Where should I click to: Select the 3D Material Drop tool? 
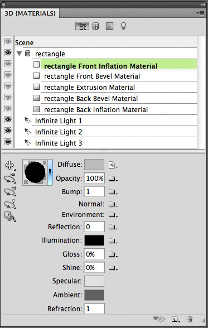[9, 216]
